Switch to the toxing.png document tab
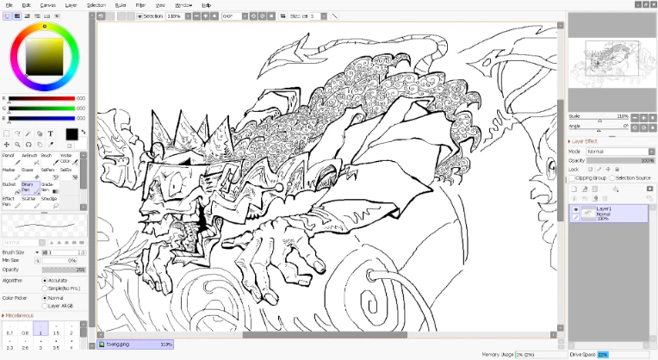658x360 pixels. click(x=135, y=344)
